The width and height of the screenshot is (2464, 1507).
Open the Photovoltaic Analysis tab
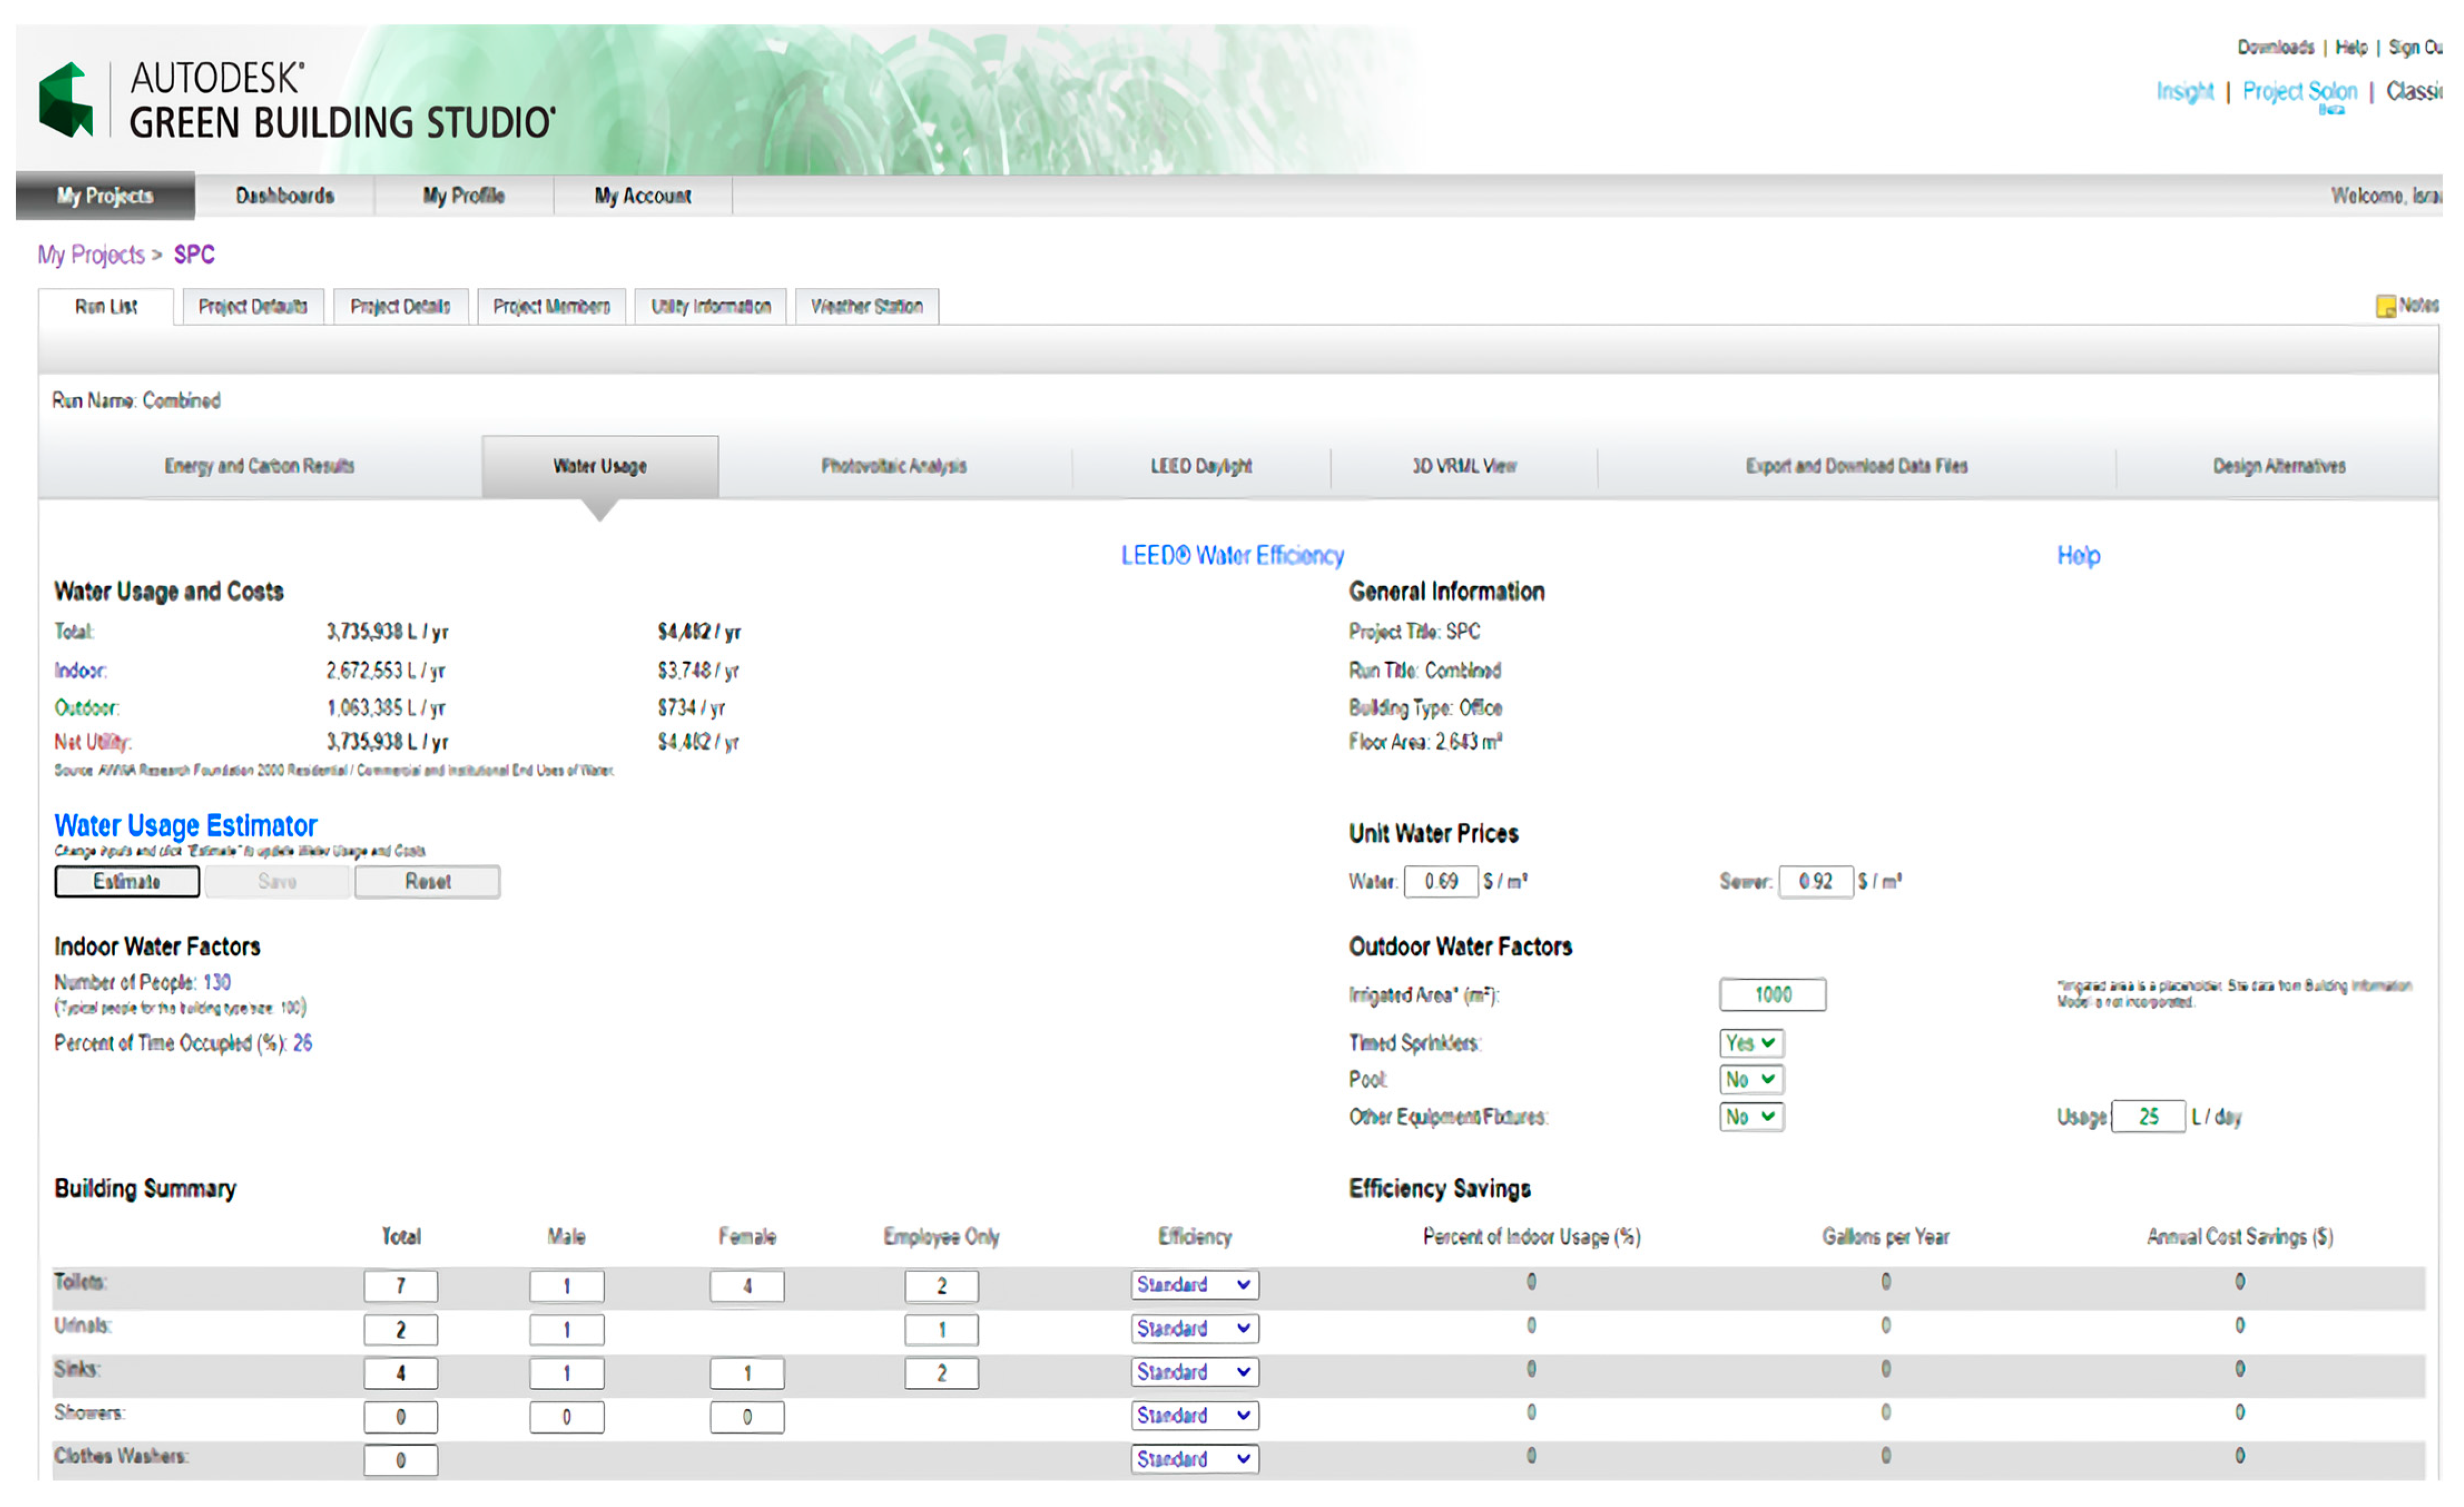(x=893, y=467)
